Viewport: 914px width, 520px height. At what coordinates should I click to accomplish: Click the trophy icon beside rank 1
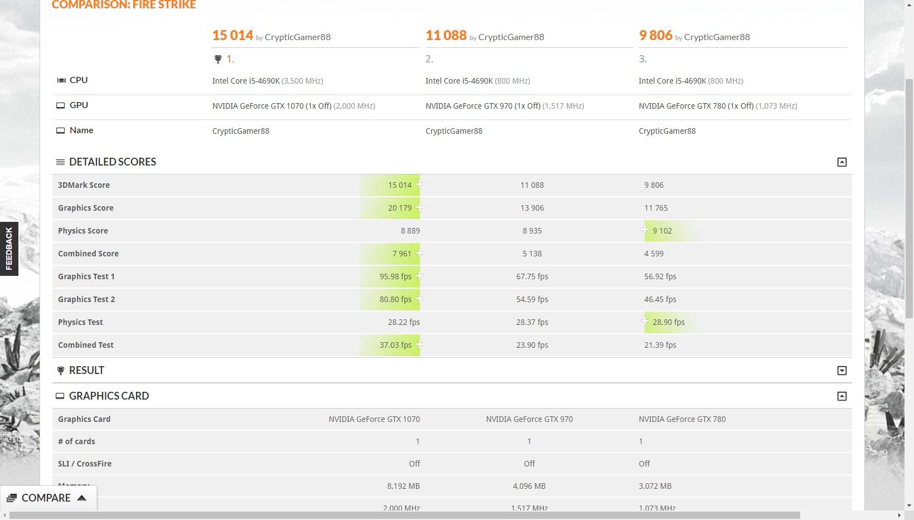[217, 59]
